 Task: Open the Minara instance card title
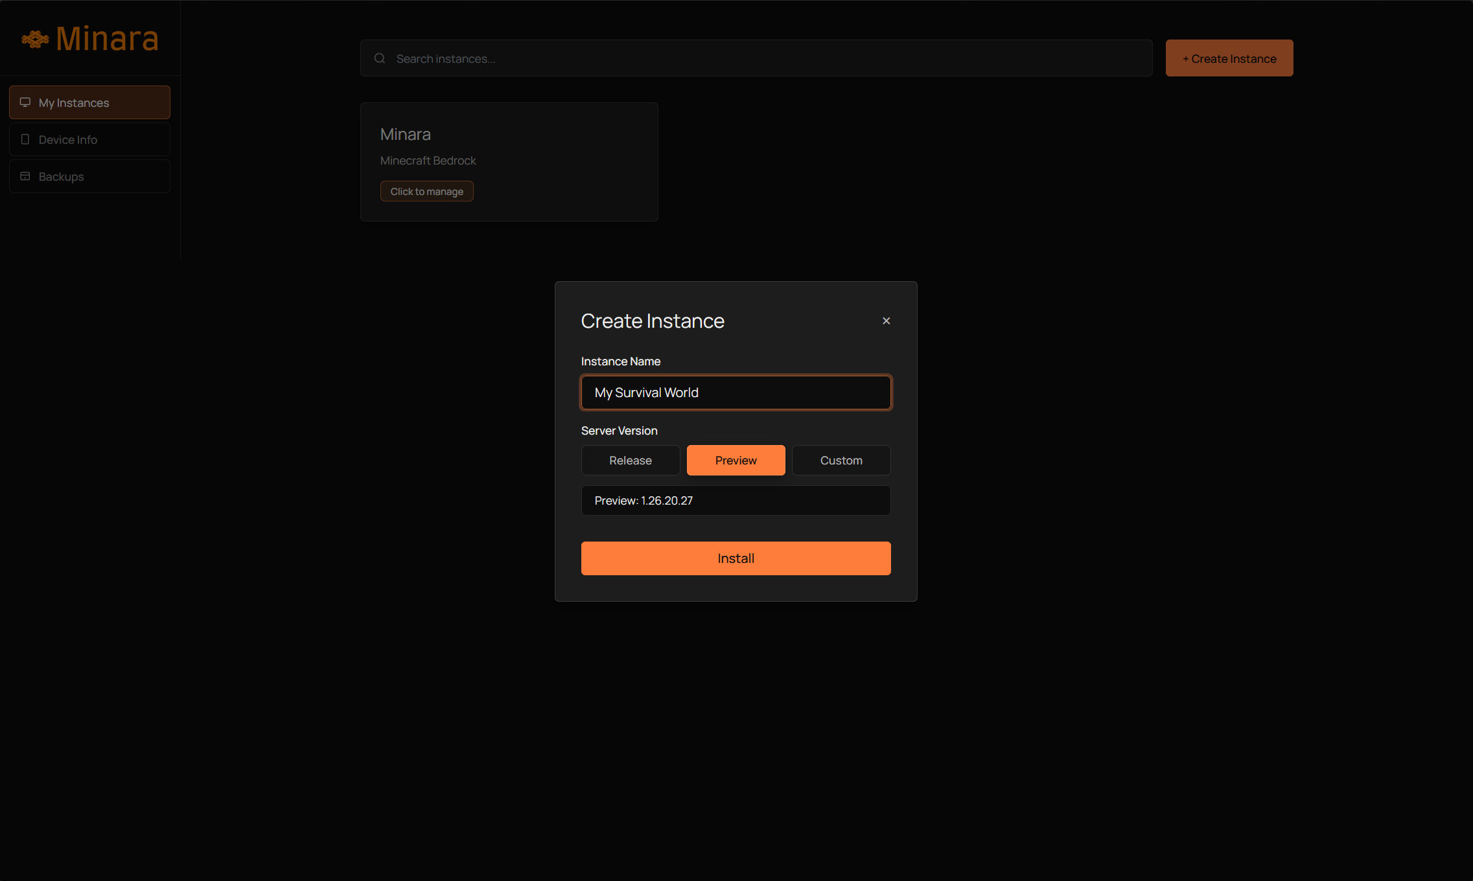(406, 134)
